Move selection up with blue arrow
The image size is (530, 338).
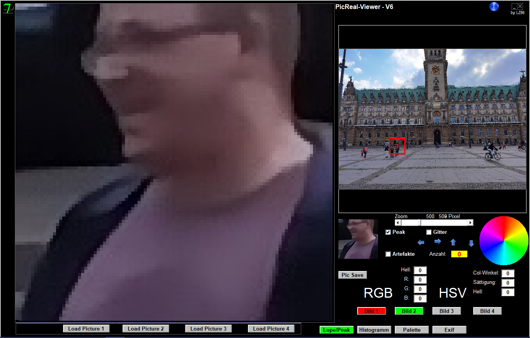point(453,242)
